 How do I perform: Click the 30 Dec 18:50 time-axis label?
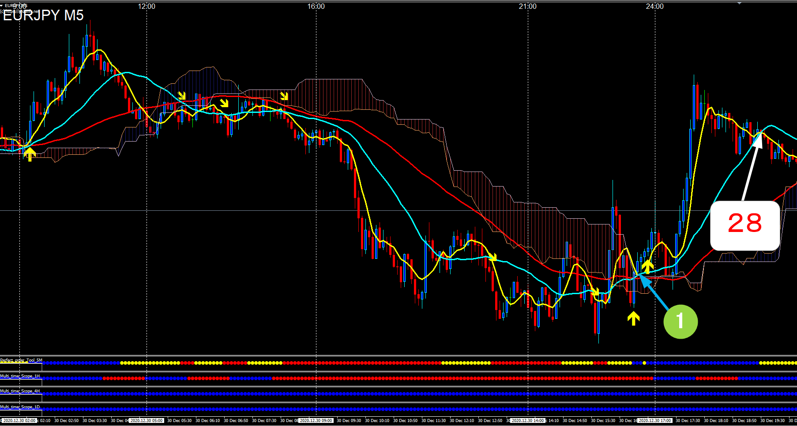pos(744,421)
